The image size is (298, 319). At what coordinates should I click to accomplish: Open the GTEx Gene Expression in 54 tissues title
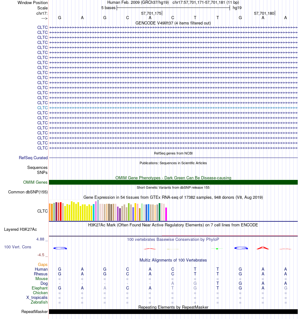coord(173,197)
